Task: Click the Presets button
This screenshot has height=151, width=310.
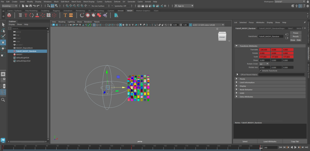Action: (295, 36)
